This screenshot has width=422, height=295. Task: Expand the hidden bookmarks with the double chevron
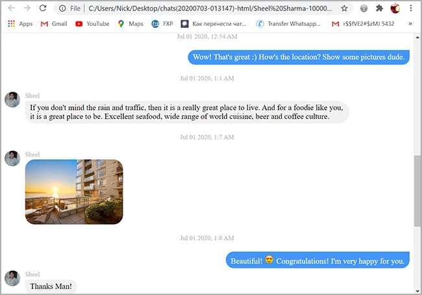410,23
